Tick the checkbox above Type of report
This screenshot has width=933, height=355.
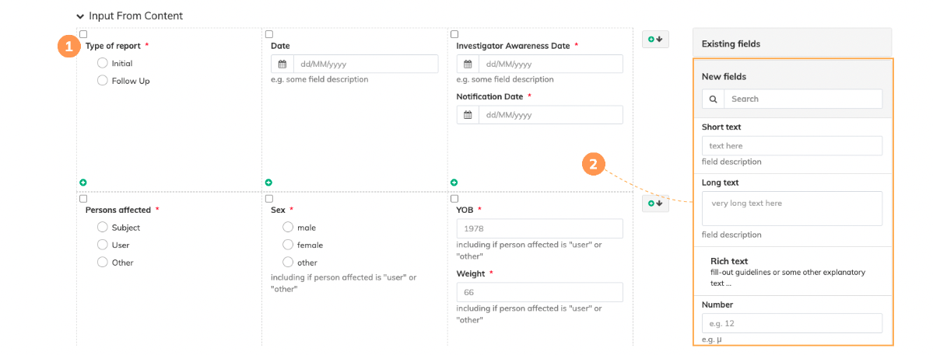pyautogui.click(x=83, y=34)
